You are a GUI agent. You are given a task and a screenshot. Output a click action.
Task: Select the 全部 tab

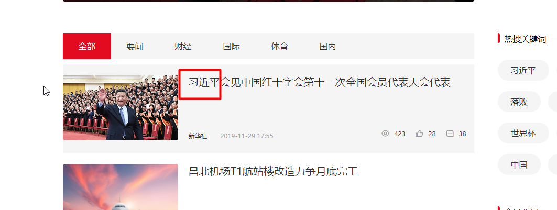pyautogui.click(x=87, y=46)
